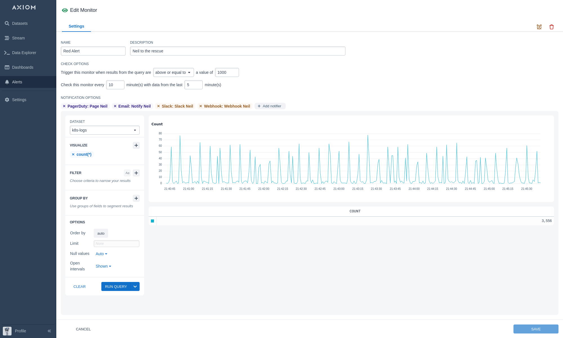Viewport: 563px width, 338px height.
Task: Open Dashboards in the sidebar
Action: coord(23,67)
